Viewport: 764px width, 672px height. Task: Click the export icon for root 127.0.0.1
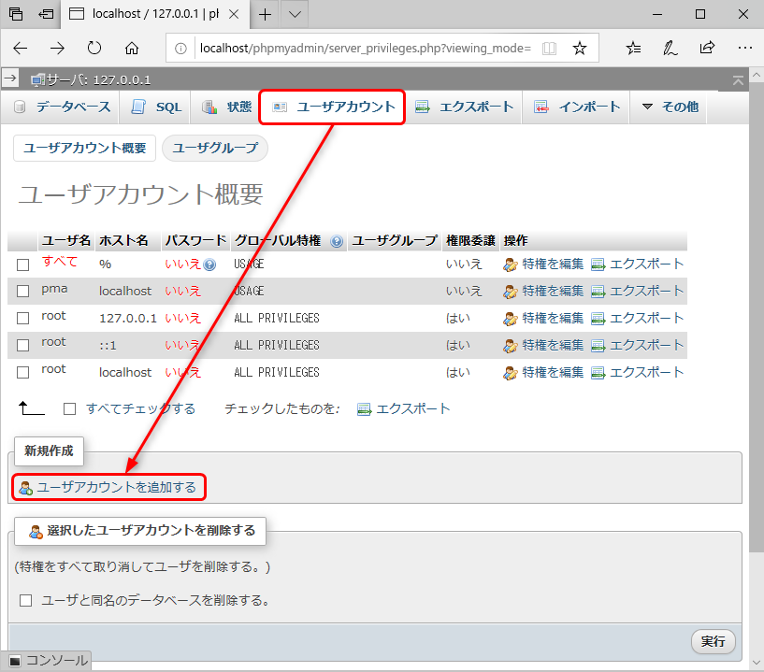click(598, 319)
